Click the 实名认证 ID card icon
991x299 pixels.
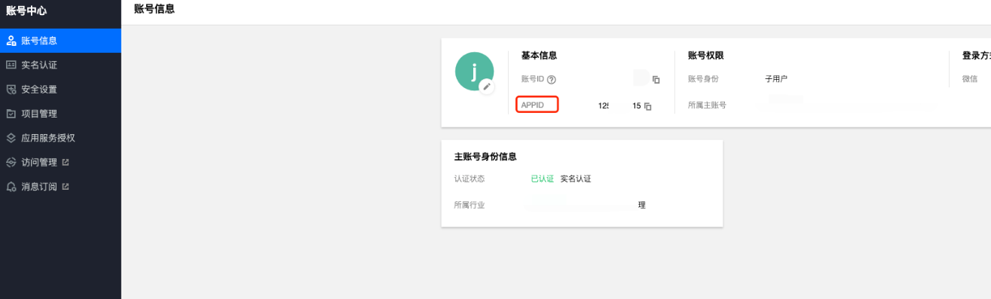[x=11, y=65]
